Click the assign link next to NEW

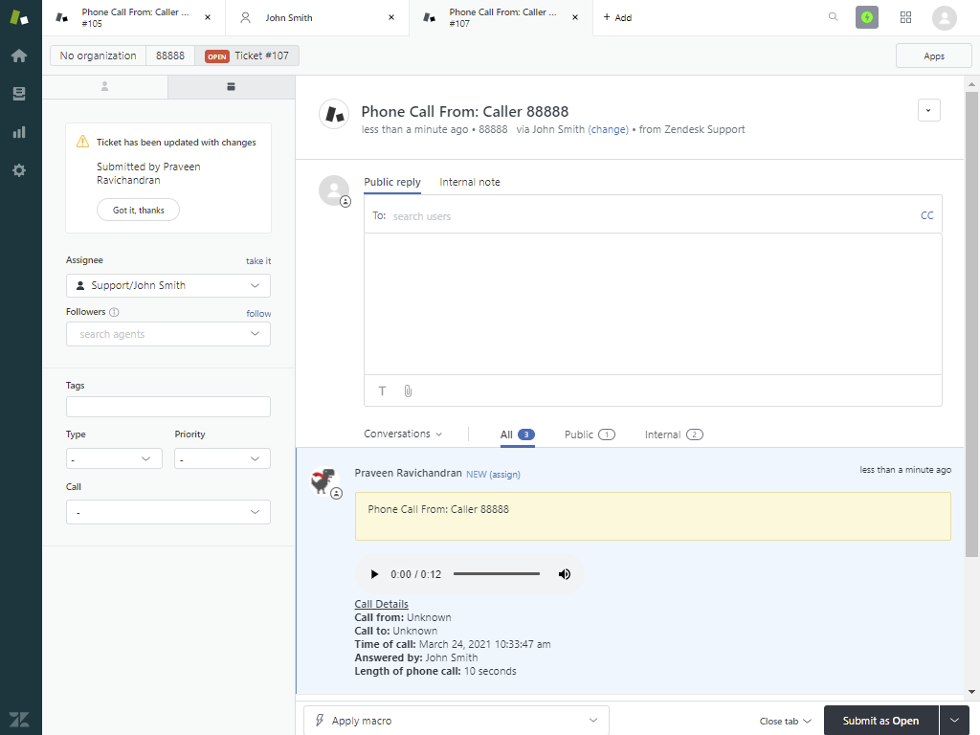(505, 475)
